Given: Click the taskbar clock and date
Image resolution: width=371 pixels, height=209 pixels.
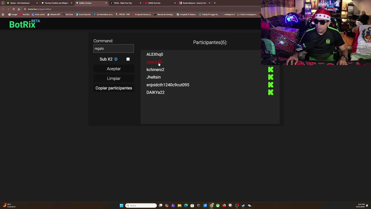Looking at the screenshot, I should (362, 206).
